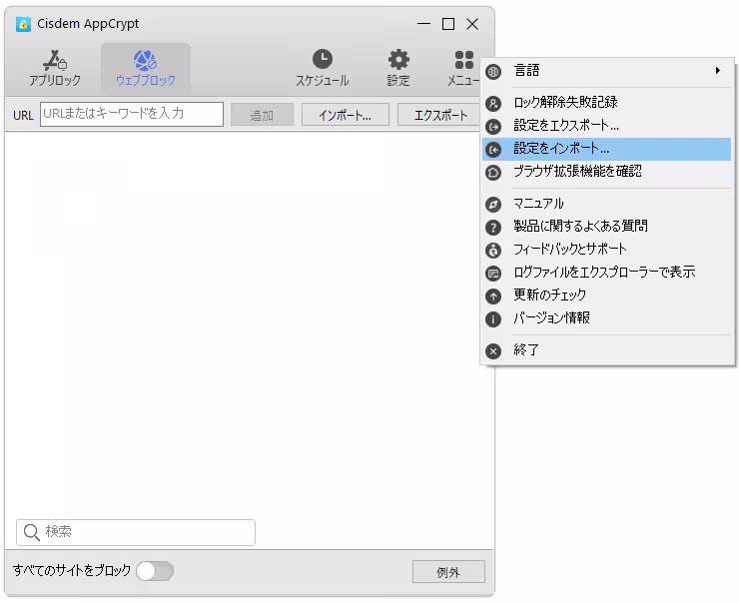Click the URL label text
This screenshot has height=603, width=739.
[24, 116]
